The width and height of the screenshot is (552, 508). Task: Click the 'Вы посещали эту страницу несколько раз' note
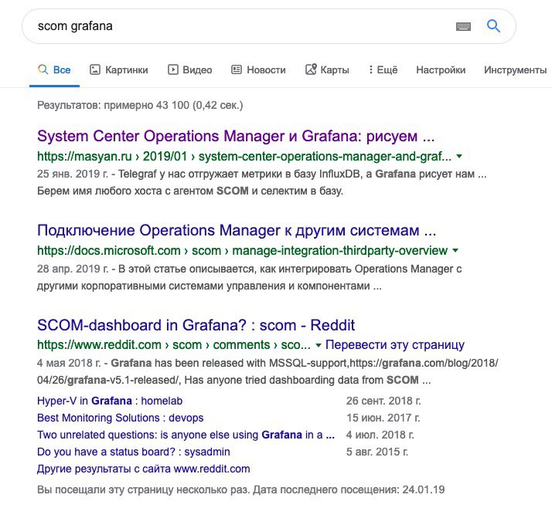tap(241, 489)
